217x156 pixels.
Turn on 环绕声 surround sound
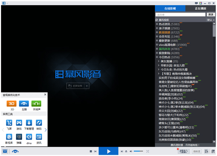[x=37, y=104]
